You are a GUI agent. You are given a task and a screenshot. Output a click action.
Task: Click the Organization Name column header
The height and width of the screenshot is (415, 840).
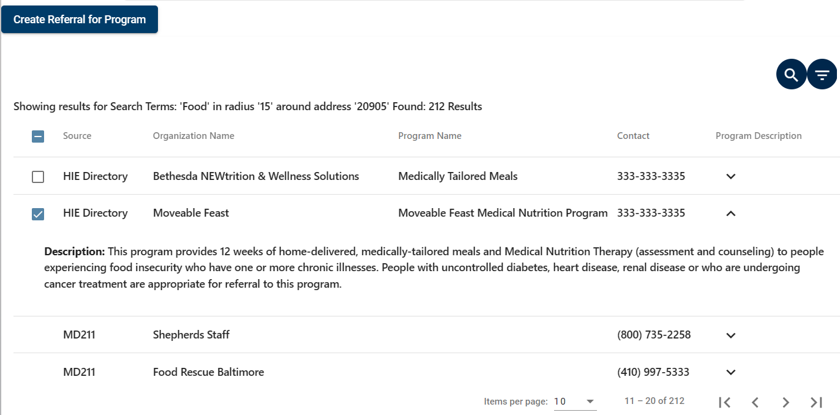click(193, 135)
